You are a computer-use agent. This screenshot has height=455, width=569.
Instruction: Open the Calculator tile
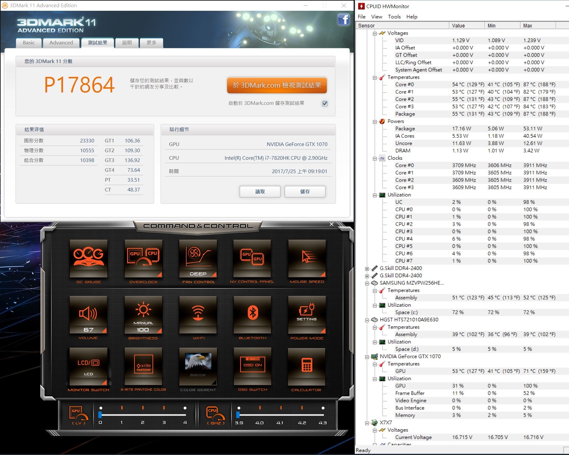point(307,366)
